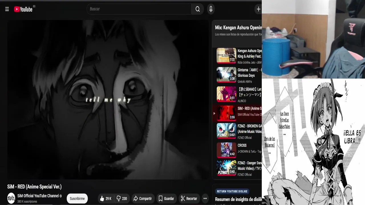Activate voice search microphone
Image resolution: width=365 pixels, height=205 pixels.
coord(211,9)
